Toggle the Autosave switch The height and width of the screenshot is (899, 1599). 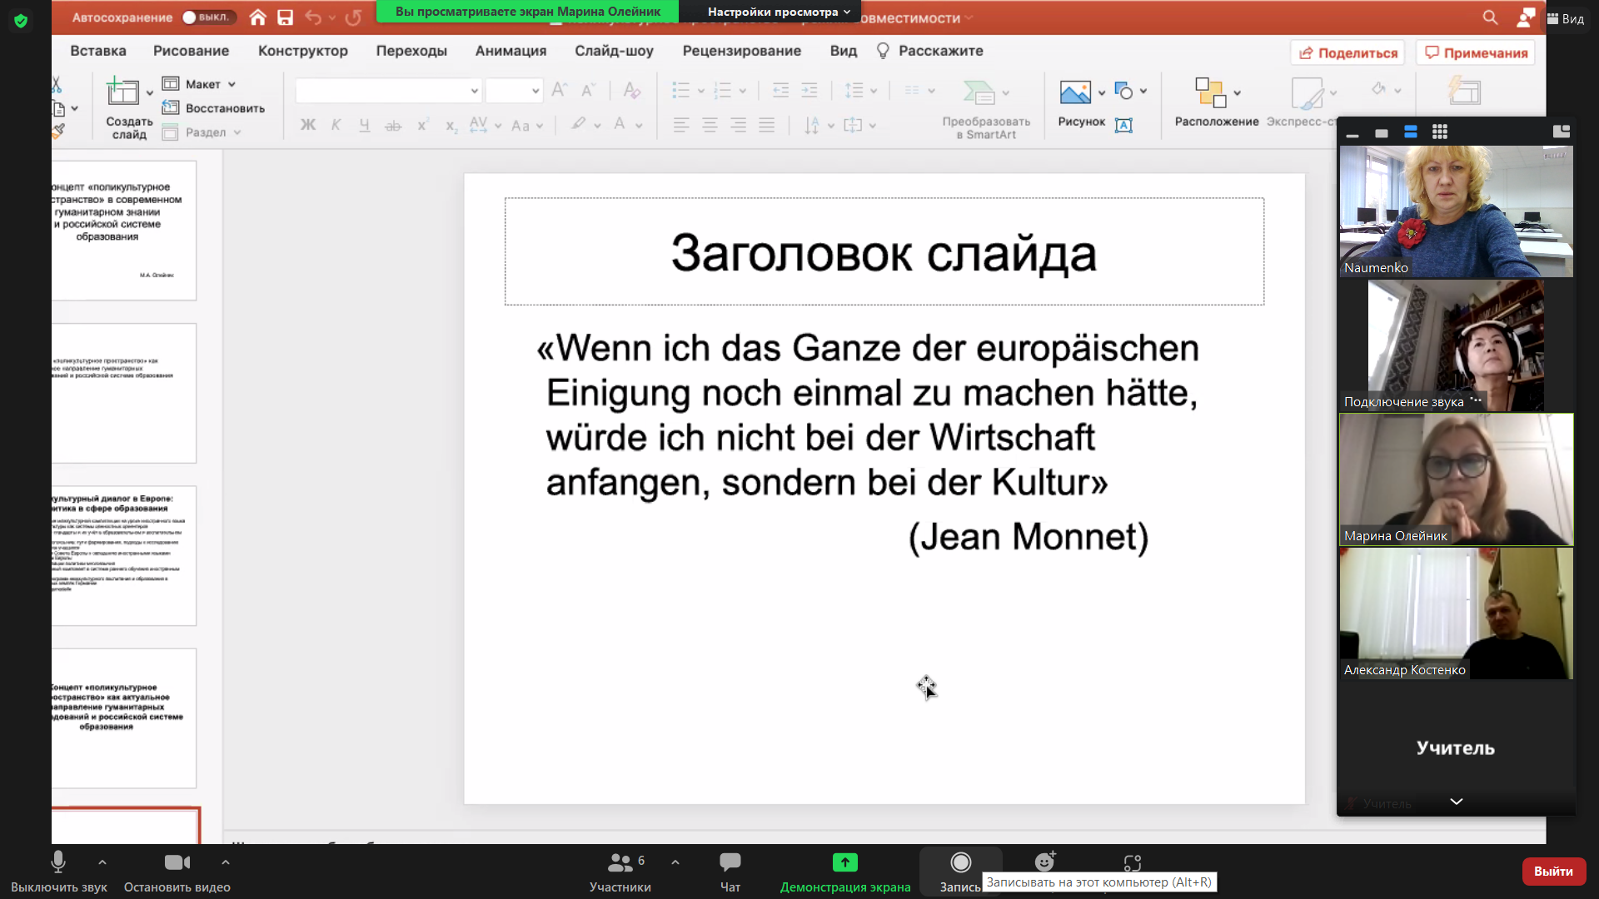click(x=207, y=17)
